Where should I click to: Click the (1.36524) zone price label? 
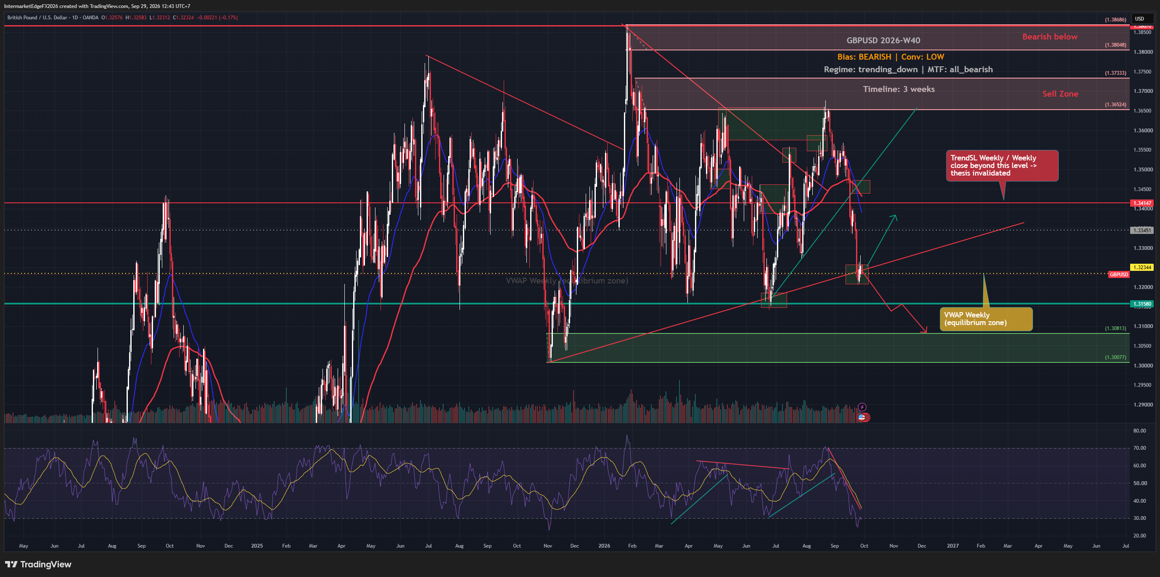[x=1115, y=104]
